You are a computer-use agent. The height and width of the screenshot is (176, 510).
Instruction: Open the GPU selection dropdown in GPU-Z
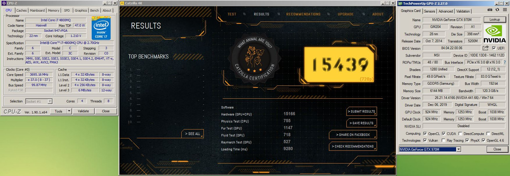point(458,149)
